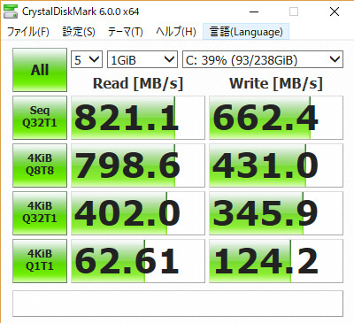The image size is (354, 323).
Task: Open the ヘルプ(H) menu
Action: coord(176,32)
